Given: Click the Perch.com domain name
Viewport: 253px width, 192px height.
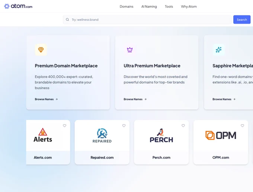Looking at the screenshot, I should [x=161, y=157].
